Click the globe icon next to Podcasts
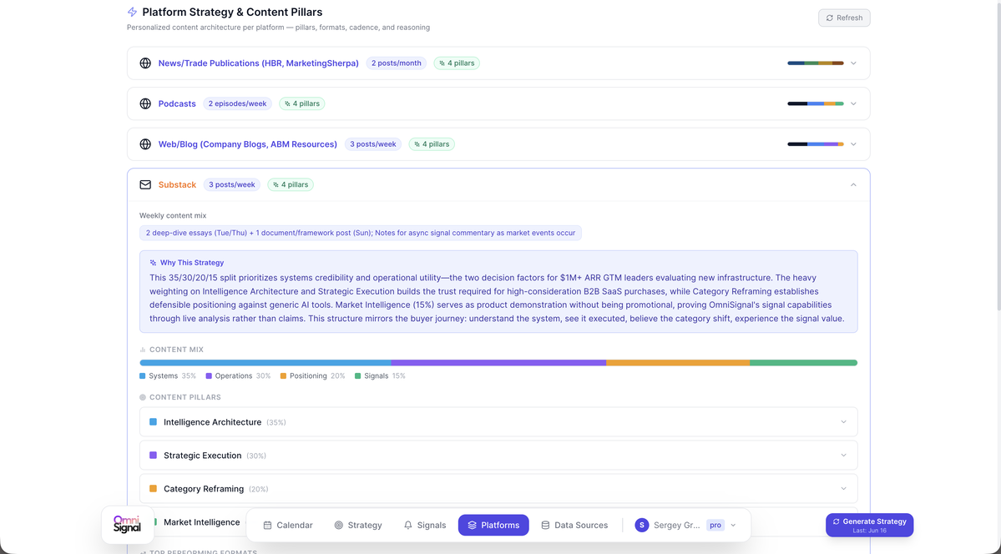 145,103
